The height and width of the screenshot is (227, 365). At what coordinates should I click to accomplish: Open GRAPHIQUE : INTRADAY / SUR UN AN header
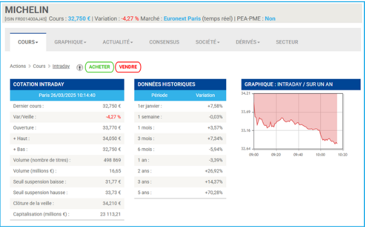tap(301, 85)
